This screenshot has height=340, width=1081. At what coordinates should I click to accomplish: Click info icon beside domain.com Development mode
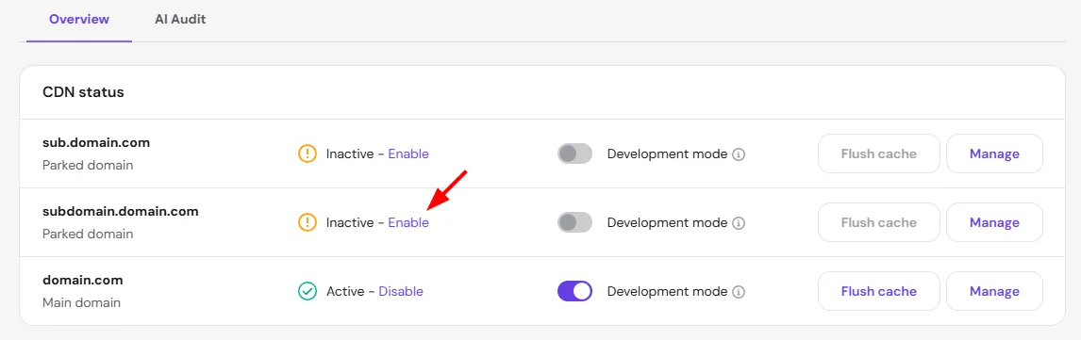click(739, 292)
